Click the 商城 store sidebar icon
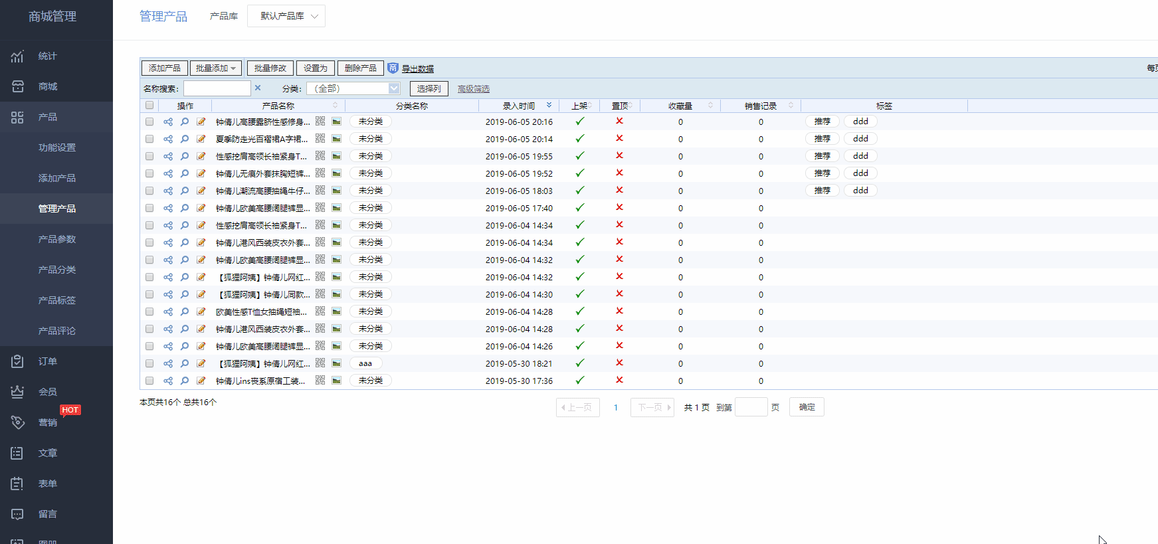Image resolution: width=1158 pixels, height=544 pixels. (x=17, y=86)
